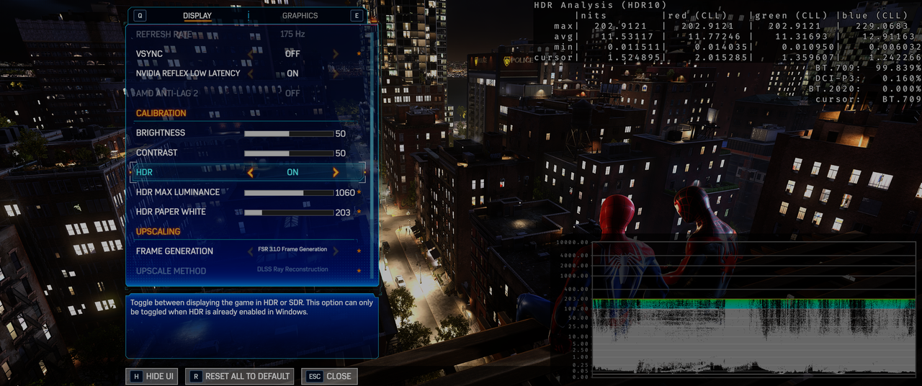Click the NVIDIA REFLEX LOW LATENCY label

coord(188,73)
